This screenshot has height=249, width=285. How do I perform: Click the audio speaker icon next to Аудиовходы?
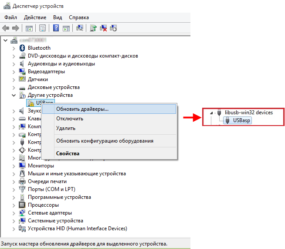tap(22, 64)
